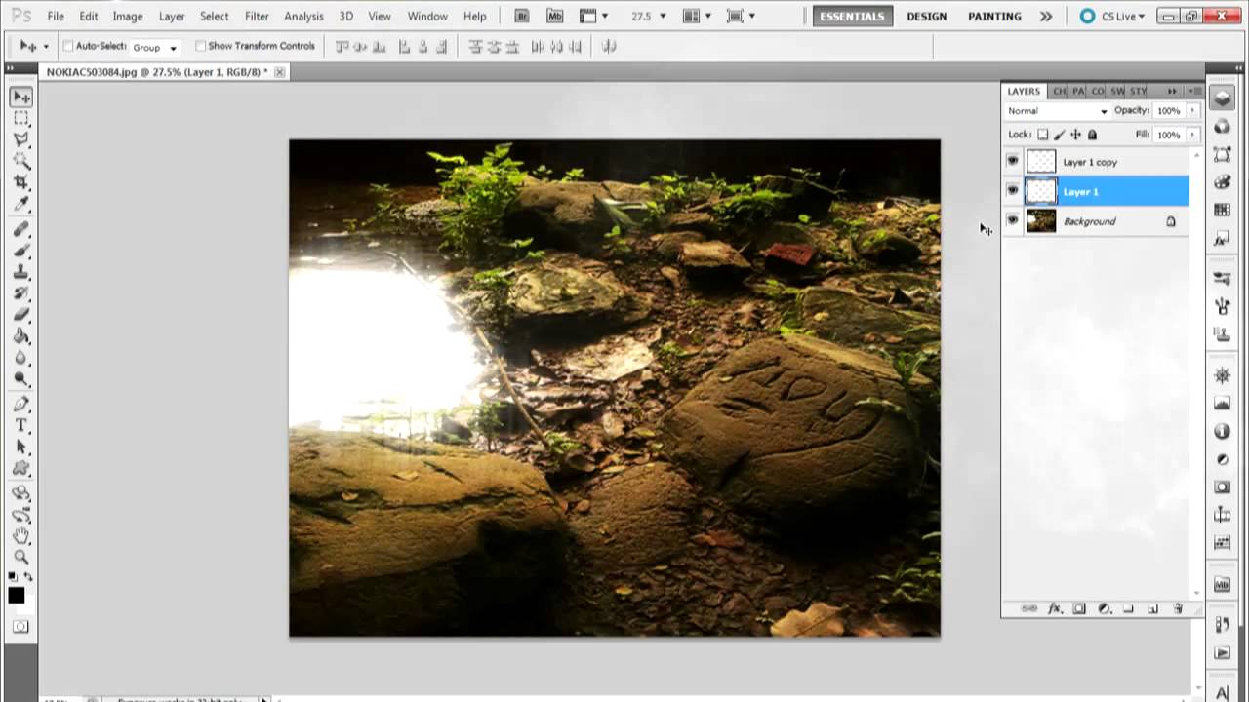The height and width of the screenshot is (702, 1249).
Task: Switch to the Design workspace
Action: [926, 17]
